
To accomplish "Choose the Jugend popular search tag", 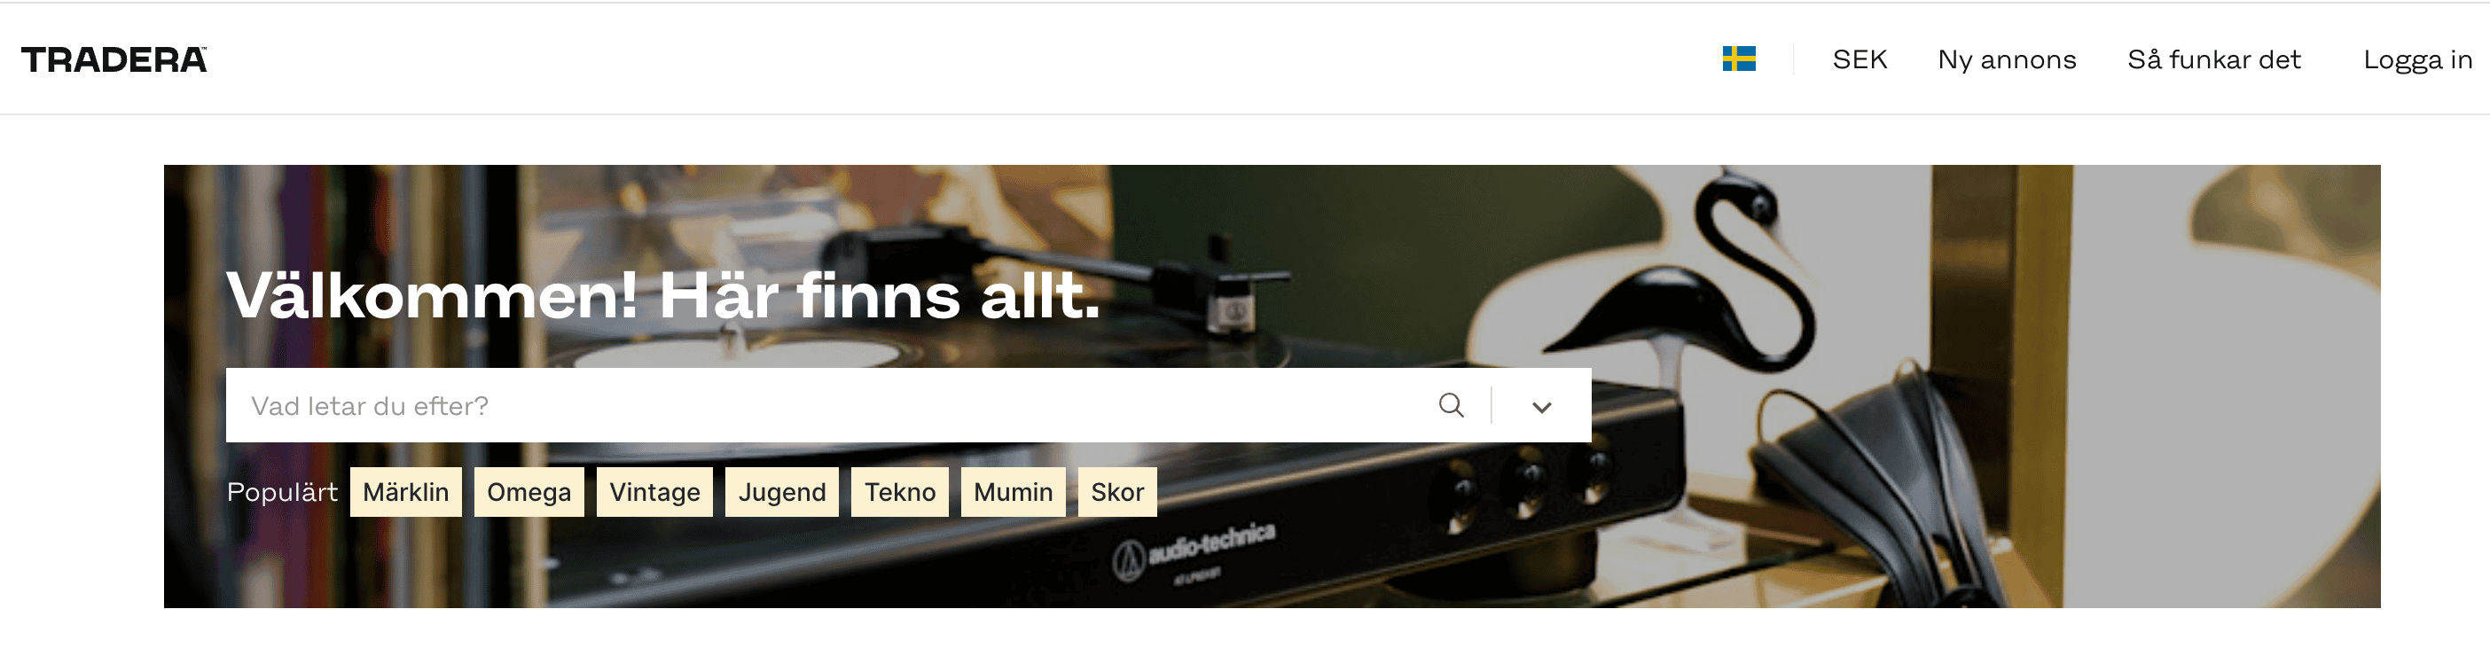I will pyautogui.click(x=782, y=492).
